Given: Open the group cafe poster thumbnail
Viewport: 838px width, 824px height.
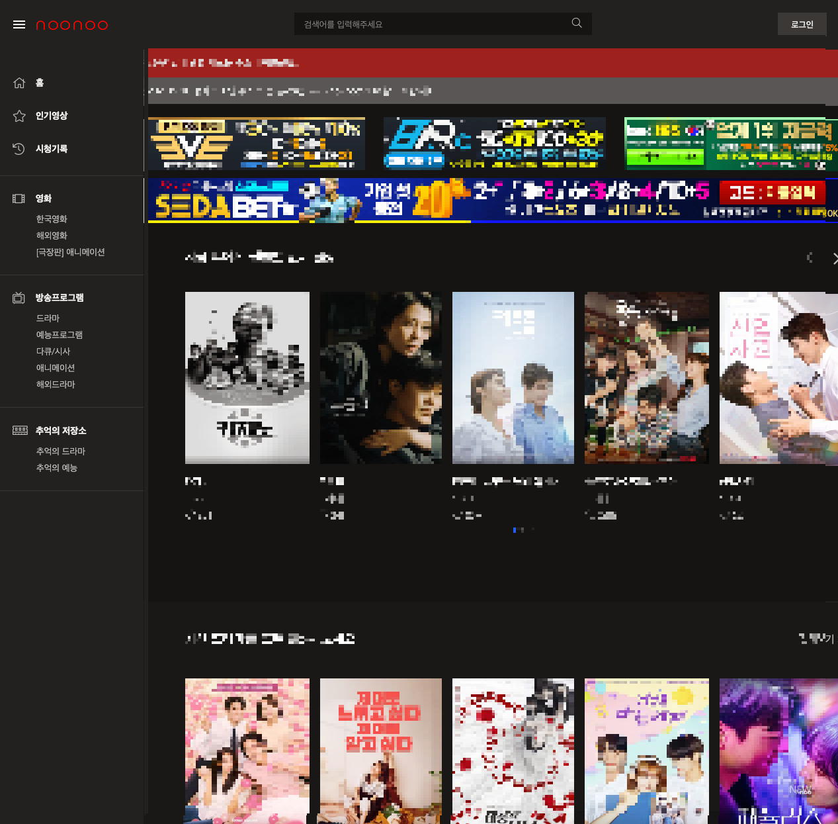Looking at the screenshot, I should click(647, 378).
